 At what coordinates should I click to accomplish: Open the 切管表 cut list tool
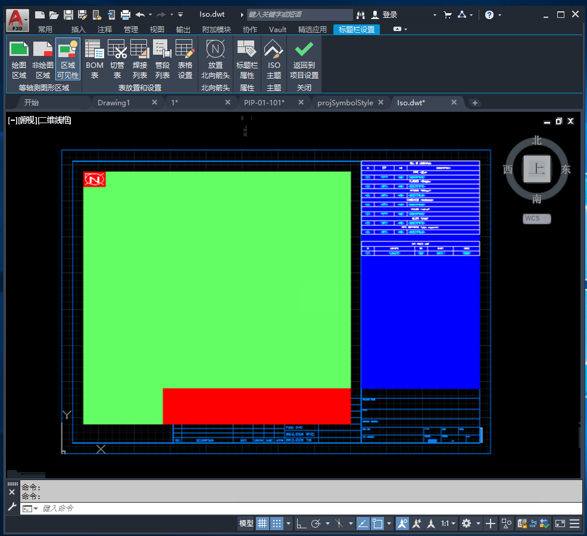coord(117,59)
